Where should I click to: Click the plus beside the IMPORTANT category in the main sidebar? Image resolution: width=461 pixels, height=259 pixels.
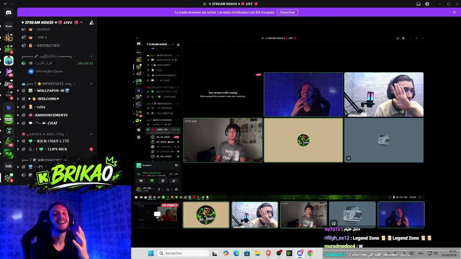point(91,84)
